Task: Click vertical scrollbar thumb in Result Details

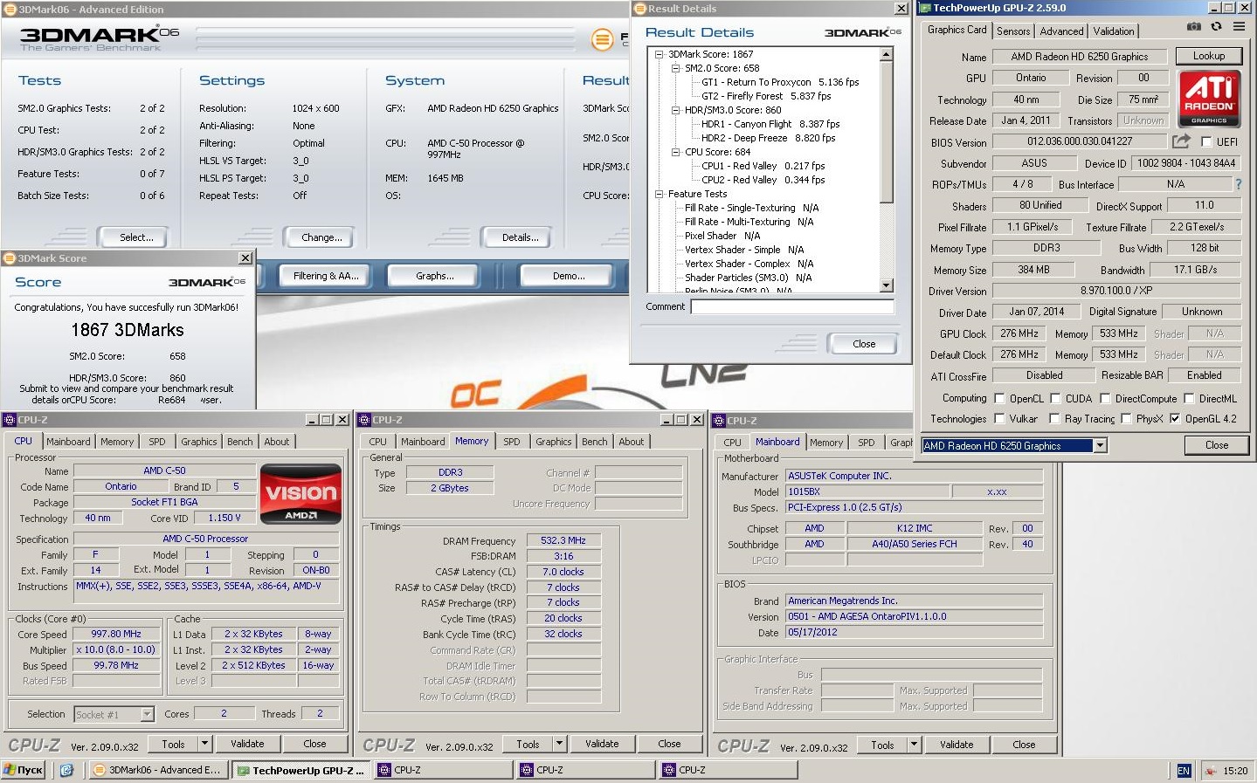Action: (887, 132)
